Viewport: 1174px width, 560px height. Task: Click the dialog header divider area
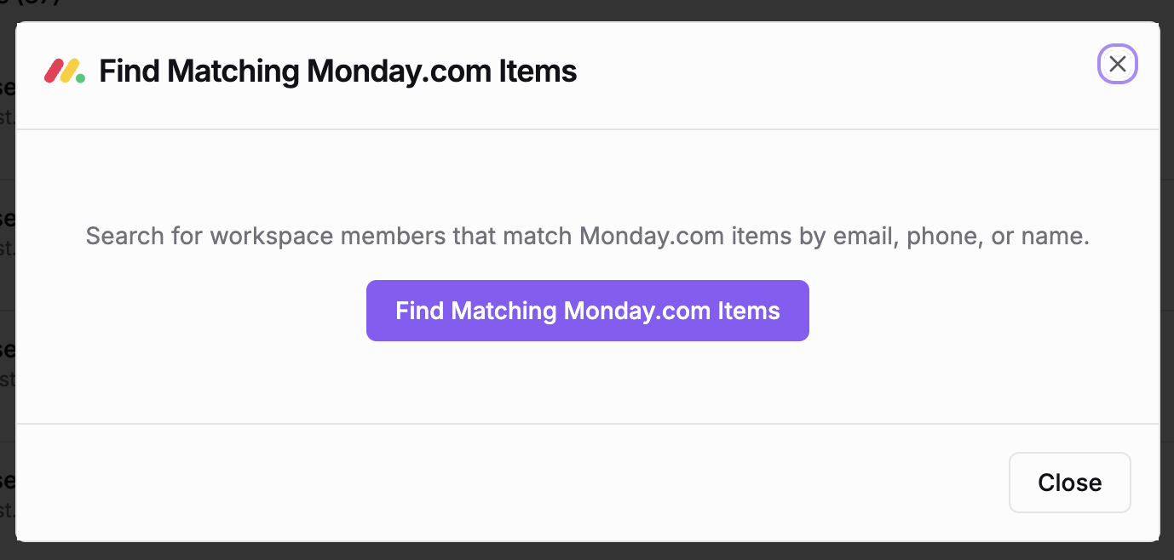[x=587, y=129]
